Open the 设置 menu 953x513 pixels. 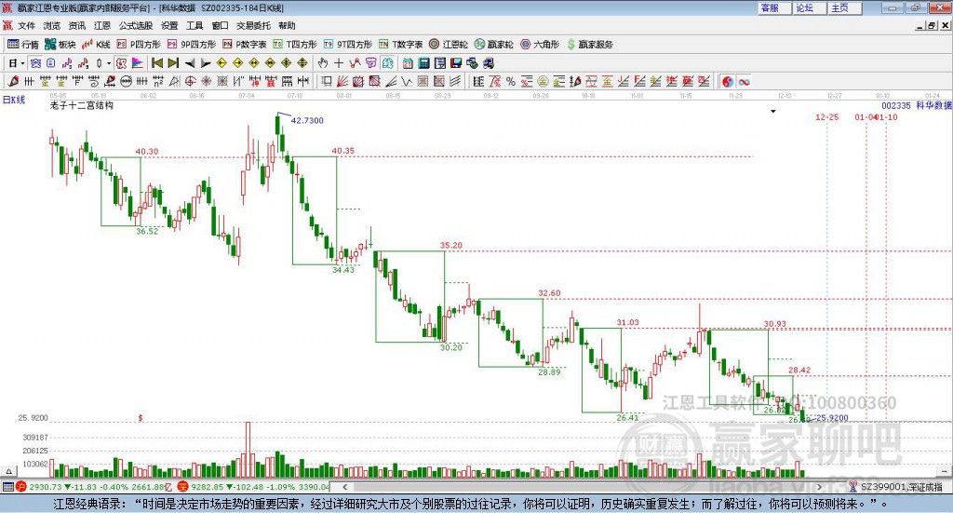(169, 25)
